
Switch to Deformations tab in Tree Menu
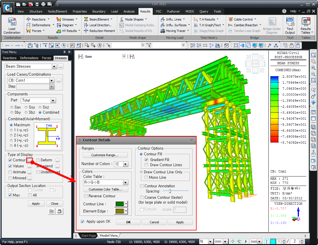[x=29, y=58]
